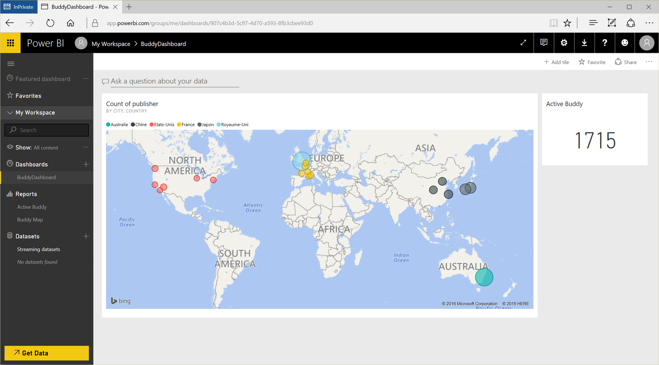659x365 pixels.
Task: Click the workspace avatar next to My Workspace
Action: (81, 43)
